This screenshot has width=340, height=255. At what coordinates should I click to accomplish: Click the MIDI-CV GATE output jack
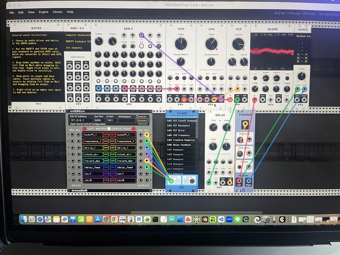(78, 66)
